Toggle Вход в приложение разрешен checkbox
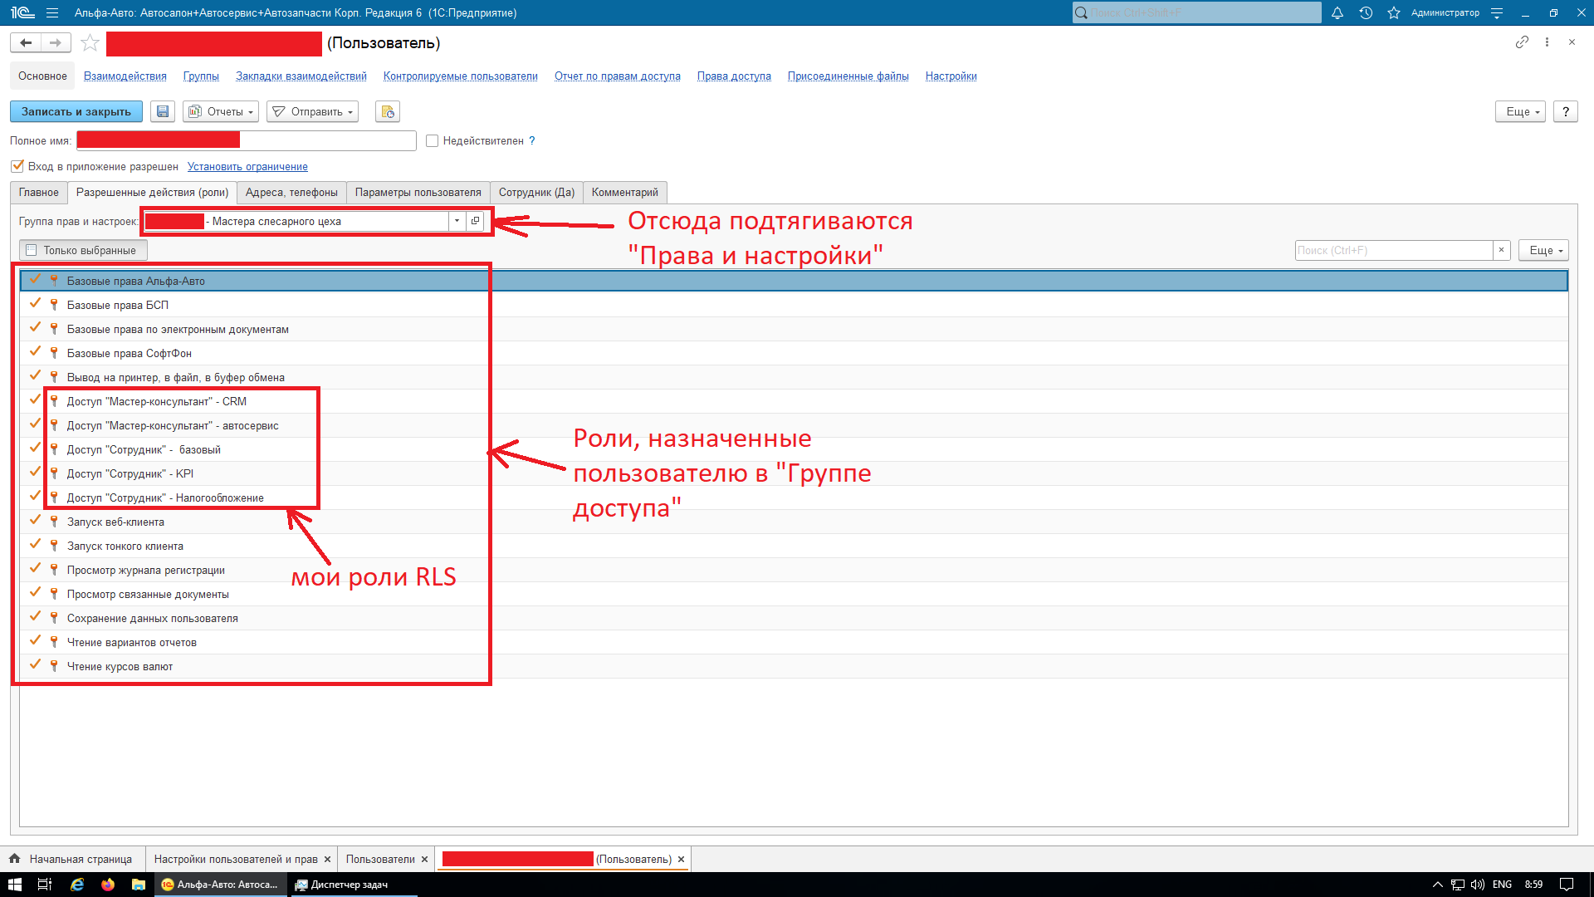1594x897 pixels. (17, 166)
